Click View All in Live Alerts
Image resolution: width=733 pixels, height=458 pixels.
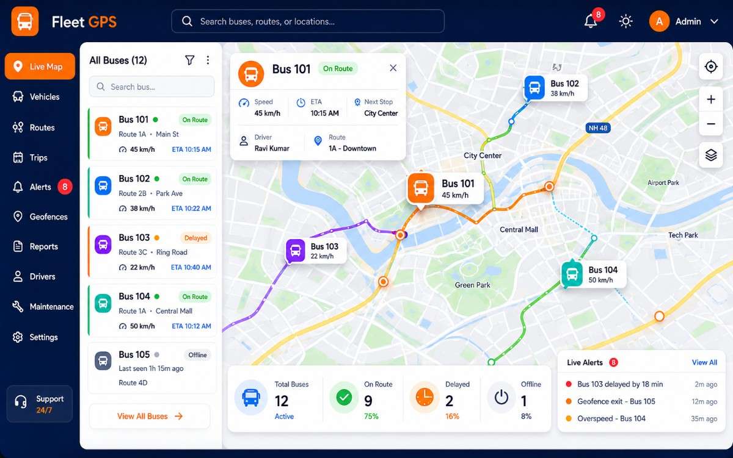pyautogui.click(x=704, y=362)
